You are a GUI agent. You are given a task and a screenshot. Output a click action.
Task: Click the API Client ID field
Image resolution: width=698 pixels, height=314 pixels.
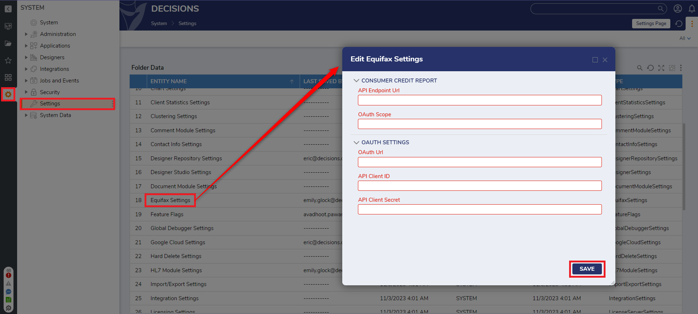click(480, 186)
